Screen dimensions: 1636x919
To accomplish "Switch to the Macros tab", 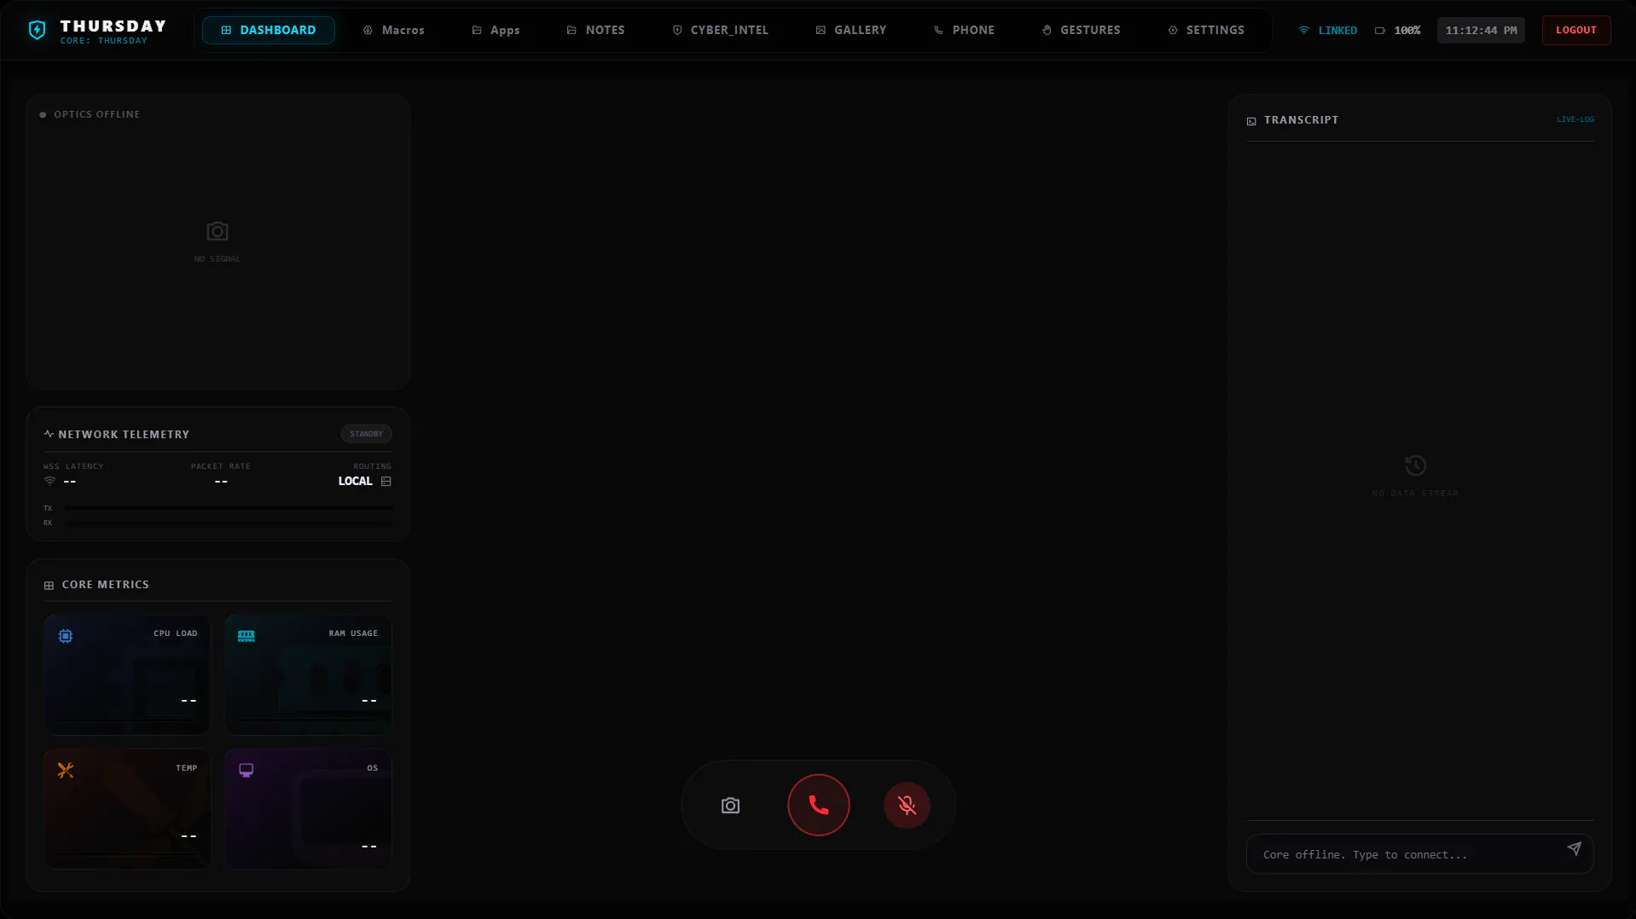I will pos(393,30).
